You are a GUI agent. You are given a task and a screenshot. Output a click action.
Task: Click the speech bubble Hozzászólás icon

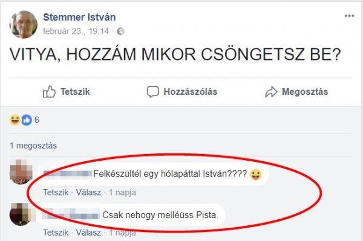(153, 91)
